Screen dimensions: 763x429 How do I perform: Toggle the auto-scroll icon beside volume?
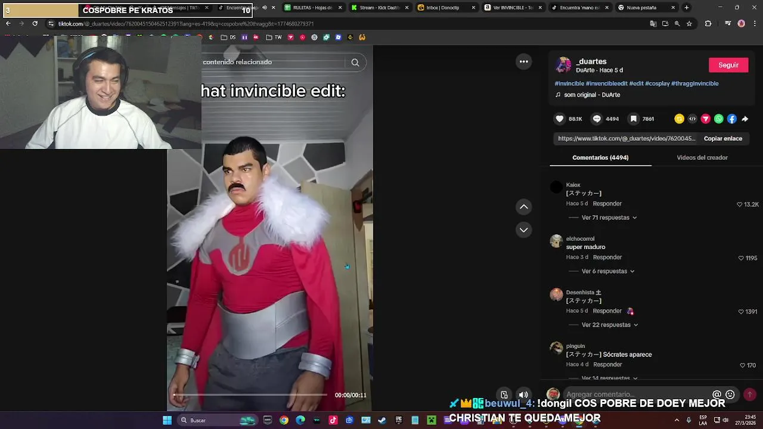(504, 394)
